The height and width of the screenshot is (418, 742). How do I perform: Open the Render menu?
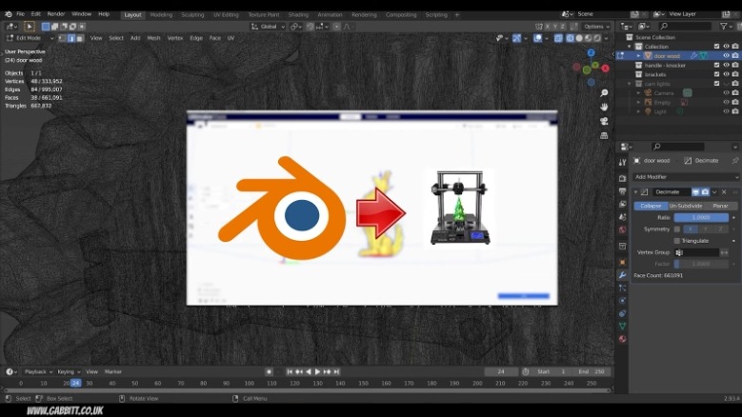pyautogui.click(x=56, y=14)
